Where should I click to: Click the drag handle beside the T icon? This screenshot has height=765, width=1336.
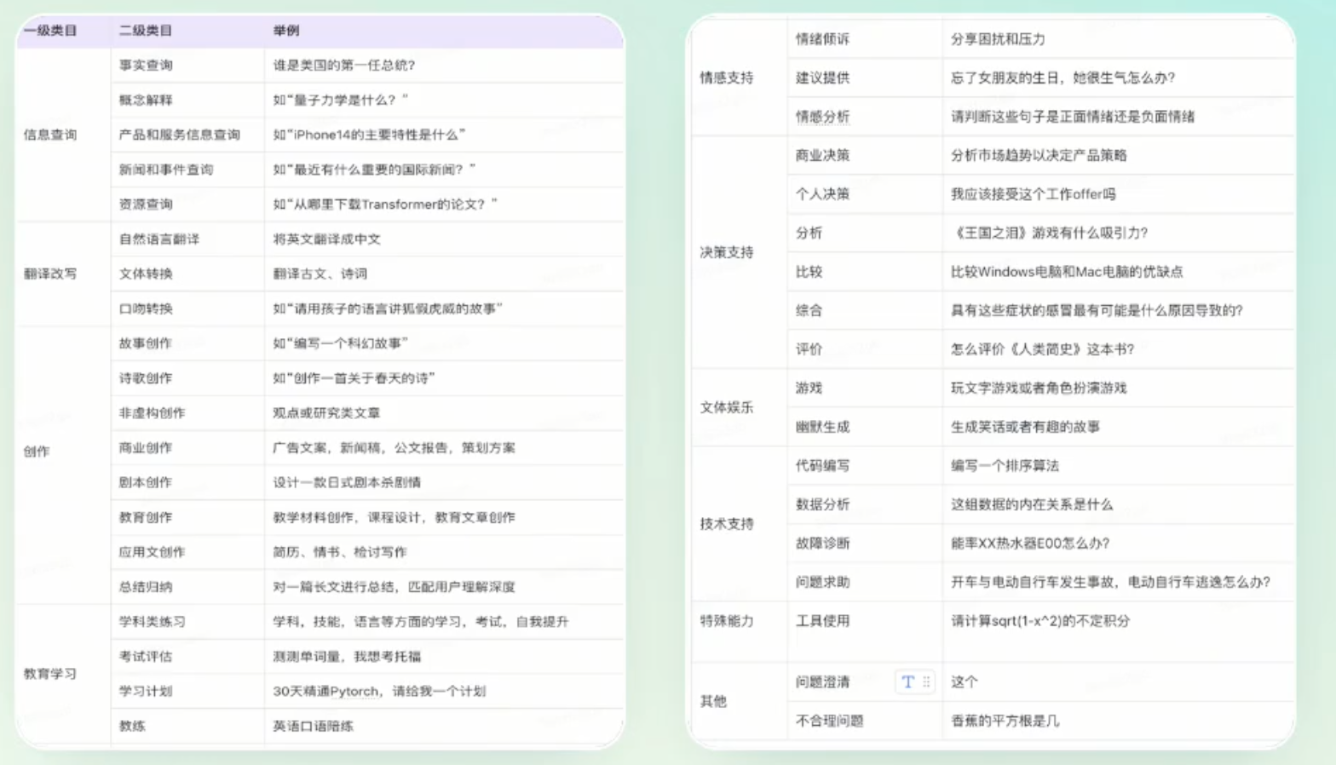[926, 682]
